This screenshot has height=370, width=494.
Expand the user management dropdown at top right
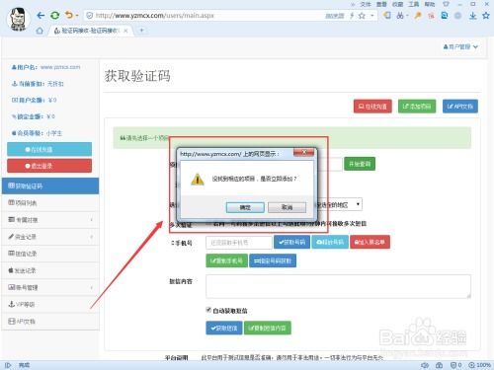(x=460, y=47)
